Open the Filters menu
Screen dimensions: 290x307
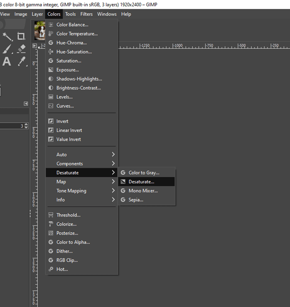click(86, 14)
